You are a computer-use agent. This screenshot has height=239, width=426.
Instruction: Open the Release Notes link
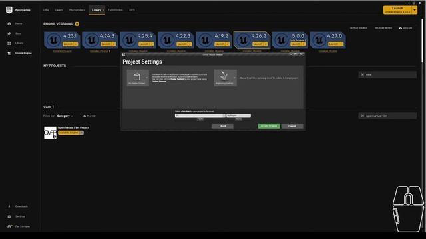coord(383,28)
